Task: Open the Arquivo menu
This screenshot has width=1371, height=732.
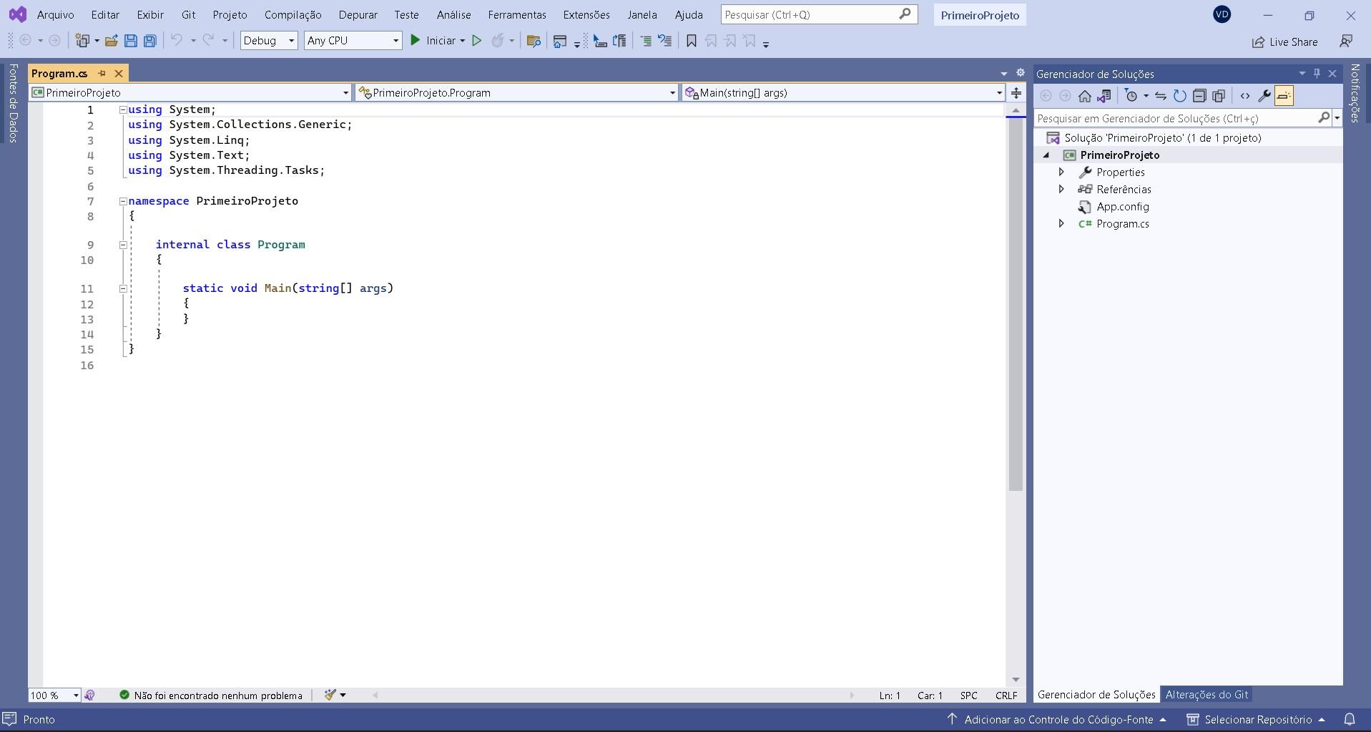Action: click(55, 14)
